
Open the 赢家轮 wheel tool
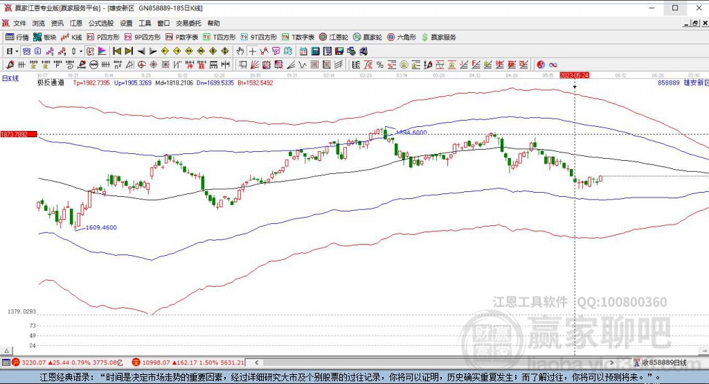coord(368,37)
